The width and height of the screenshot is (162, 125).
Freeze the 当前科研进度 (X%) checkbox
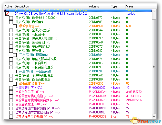point(11,88)
